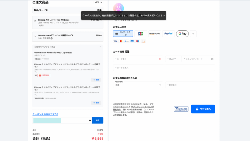
Task: Choose Amazon Pay payment option
Action: click(x=154, y=34)
